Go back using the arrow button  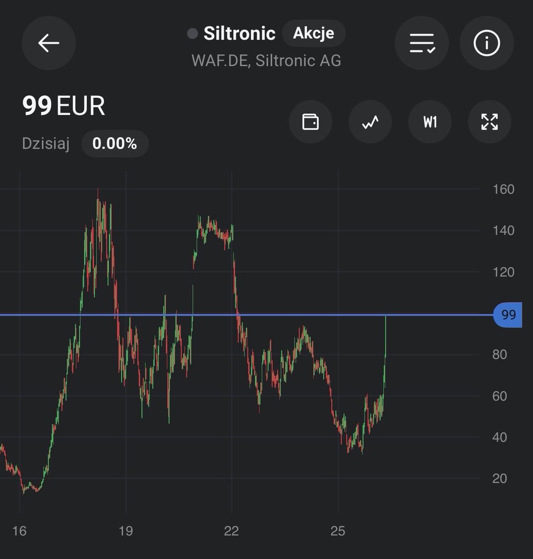tap(49, 43)
